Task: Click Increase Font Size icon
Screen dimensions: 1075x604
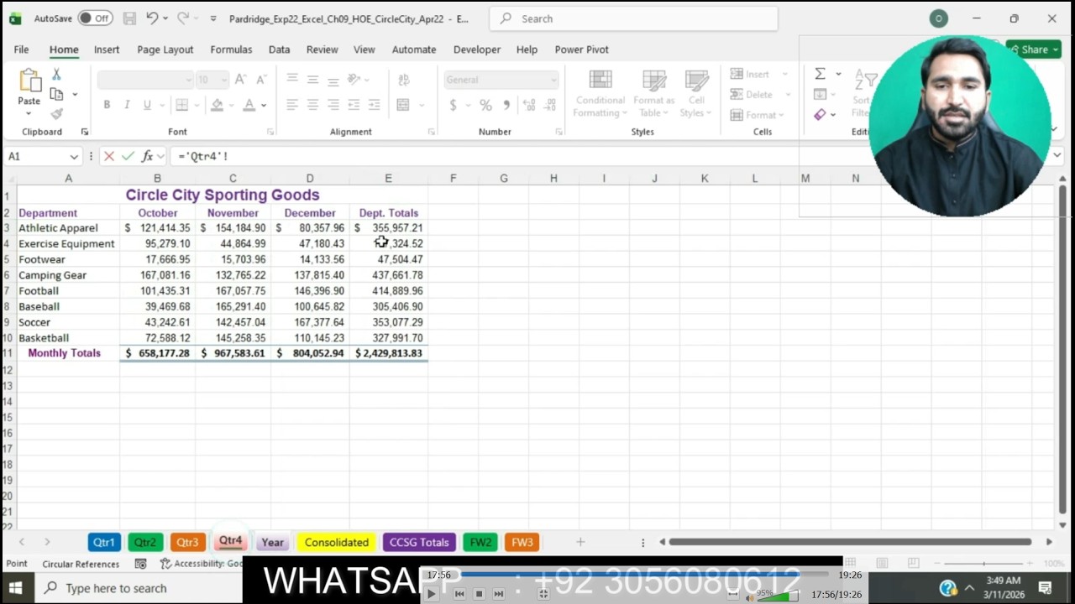Action: [240, 80]
